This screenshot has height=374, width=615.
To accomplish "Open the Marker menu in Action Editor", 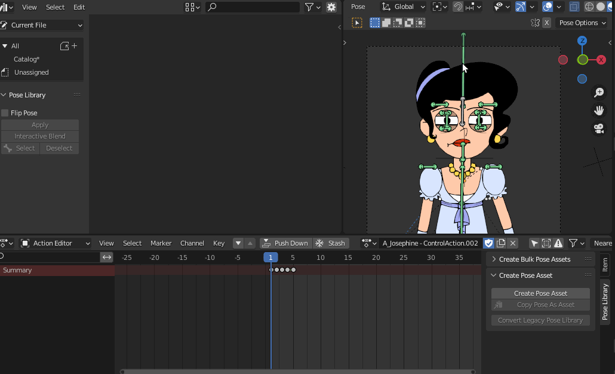I will pyautogui.click(x=161, y=243).
